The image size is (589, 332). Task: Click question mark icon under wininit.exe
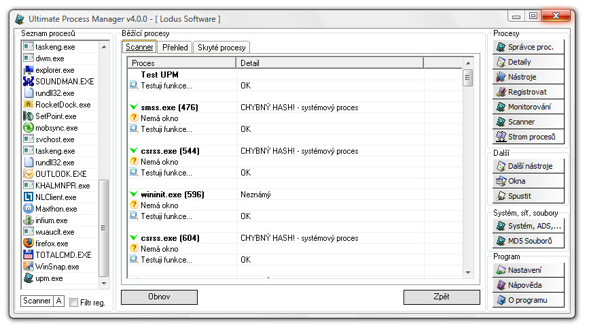pyautogui.click(x=134, y=205)
